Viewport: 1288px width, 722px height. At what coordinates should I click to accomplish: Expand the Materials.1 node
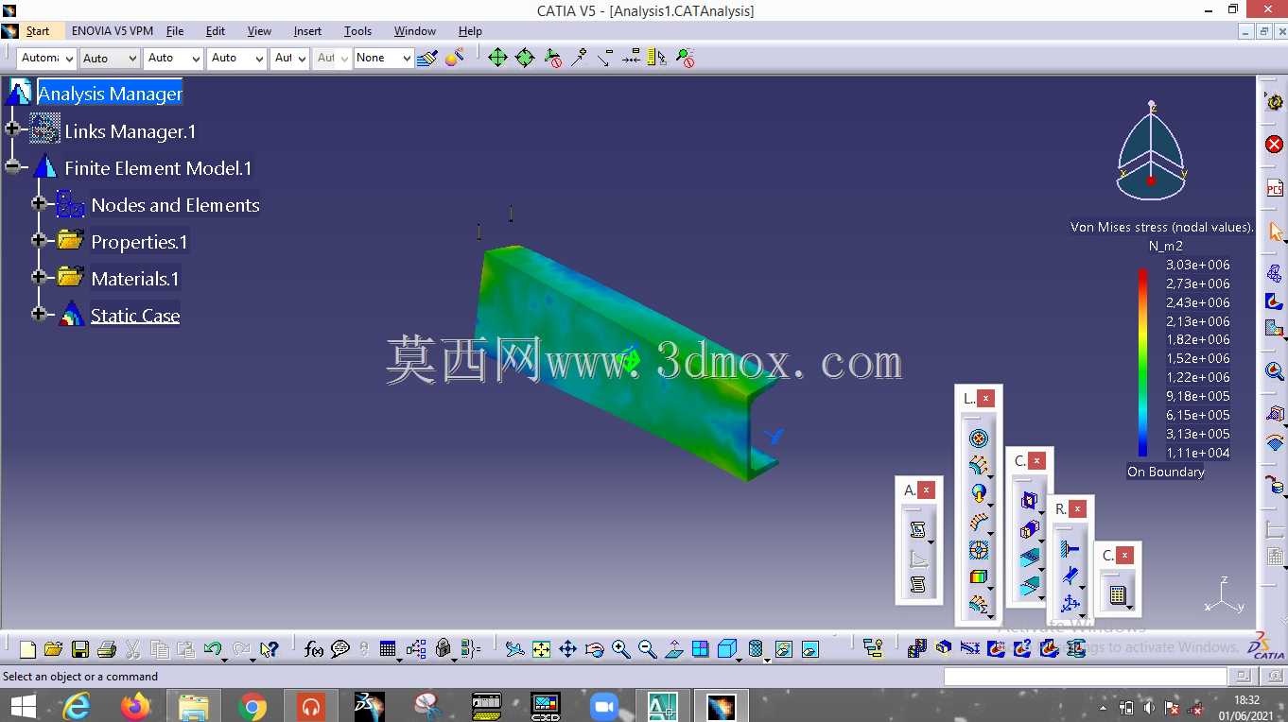39,277
